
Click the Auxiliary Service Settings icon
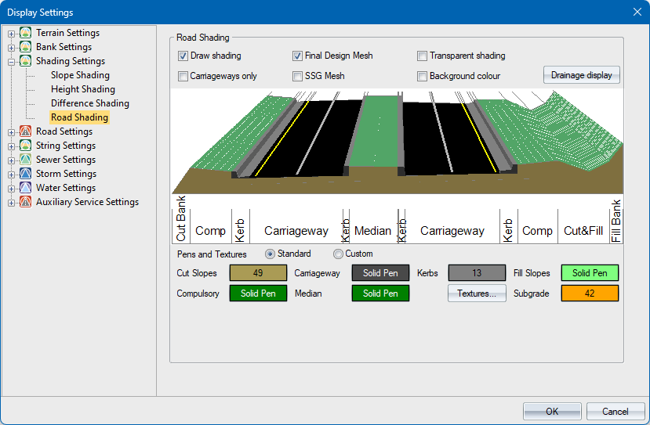[26, 202]
